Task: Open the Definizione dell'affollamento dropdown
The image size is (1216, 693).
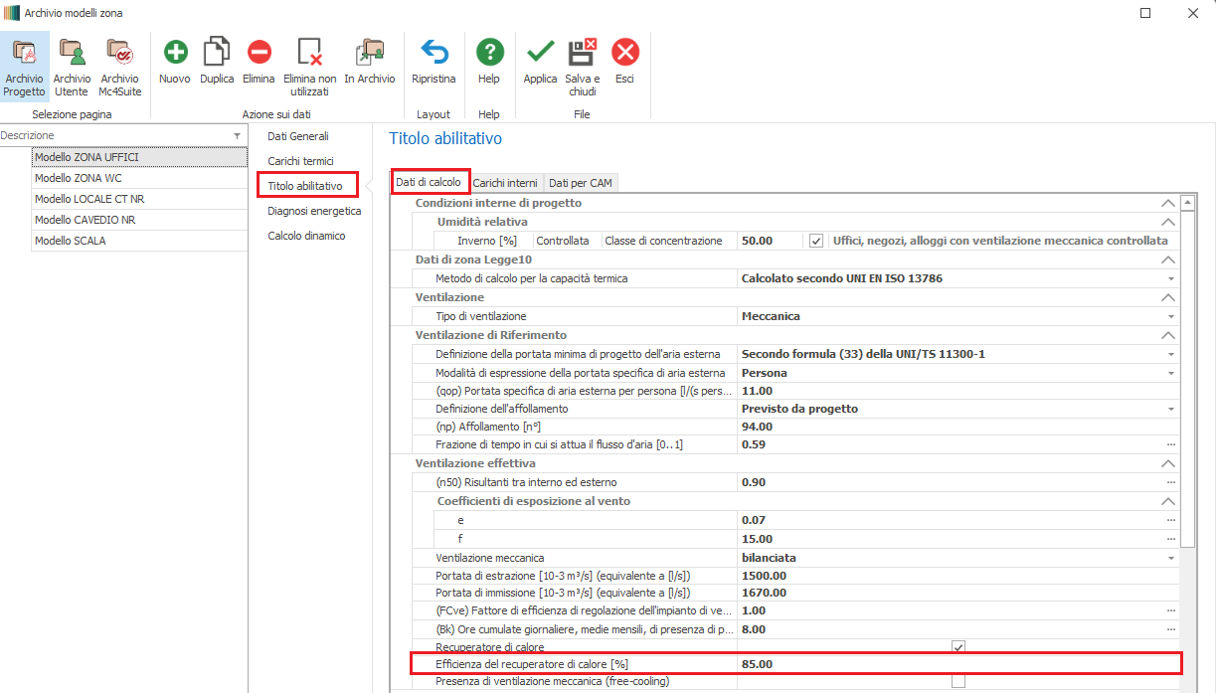Action: [1171, 409]
